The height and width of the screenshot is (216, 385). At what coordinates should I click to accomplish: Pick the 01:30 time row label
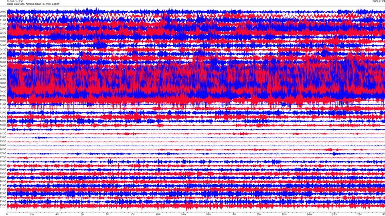(x=3, y=24)
